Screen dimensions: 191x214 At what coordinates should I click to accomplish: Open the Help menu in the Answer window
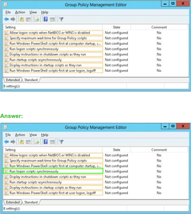tap(45, 135)
